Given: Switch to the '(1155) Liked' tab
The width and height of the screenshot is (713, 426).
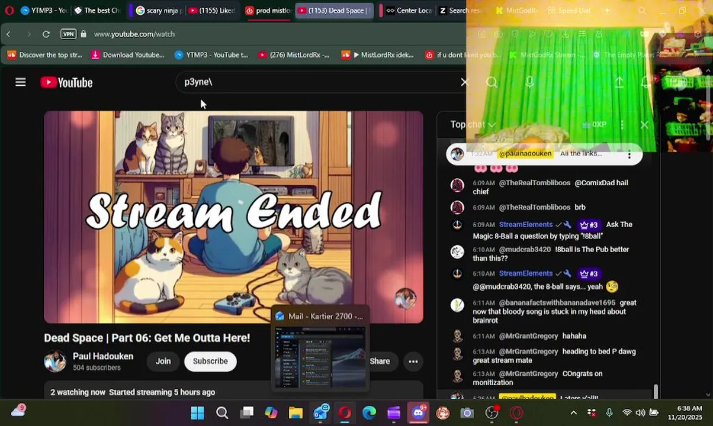Looking at the screenshot, I should [211, 11].
